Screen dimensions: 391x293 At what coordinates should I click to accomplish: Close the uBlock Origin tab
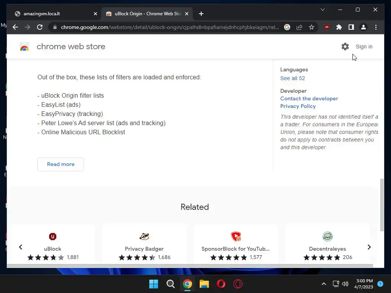[186, 14]
